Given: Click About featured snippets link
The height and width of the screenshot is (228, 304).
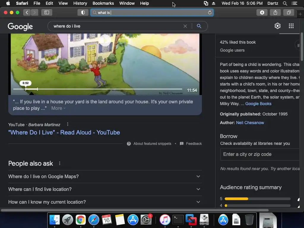Looking at the screenshot, I should click(x=152, y=144).
